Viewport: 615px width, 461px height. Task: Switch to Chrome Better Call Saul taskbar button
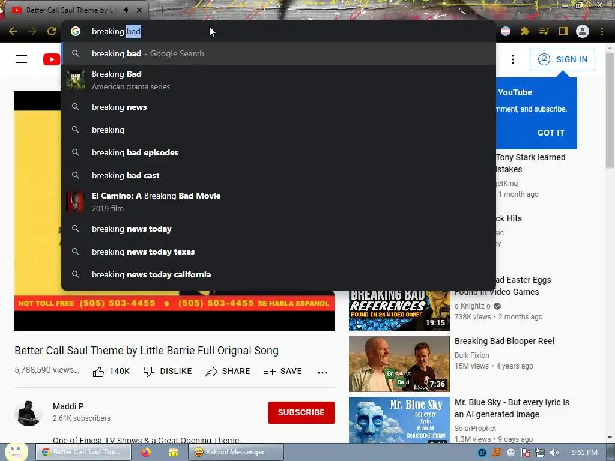(83, 452)
